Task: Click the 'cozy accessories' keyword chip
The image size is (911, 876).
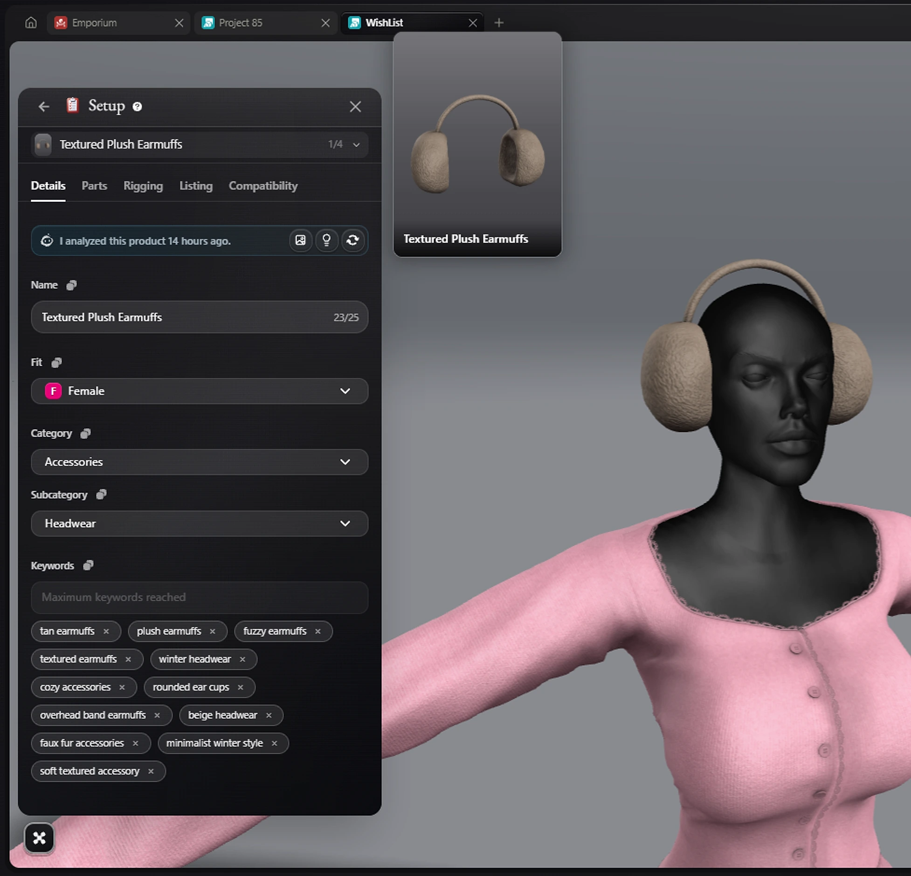Action: [84, 687]
